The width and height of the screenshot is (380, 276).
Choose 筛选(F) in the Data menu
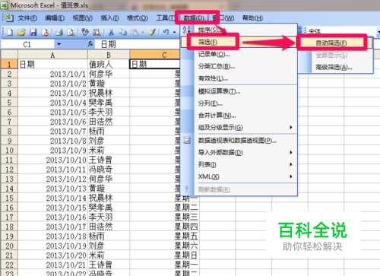click(x=239, y=42)
